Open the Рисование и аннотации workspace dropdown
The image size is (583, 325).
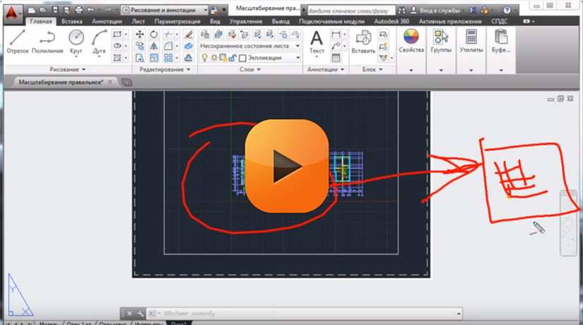coord(165,10)
